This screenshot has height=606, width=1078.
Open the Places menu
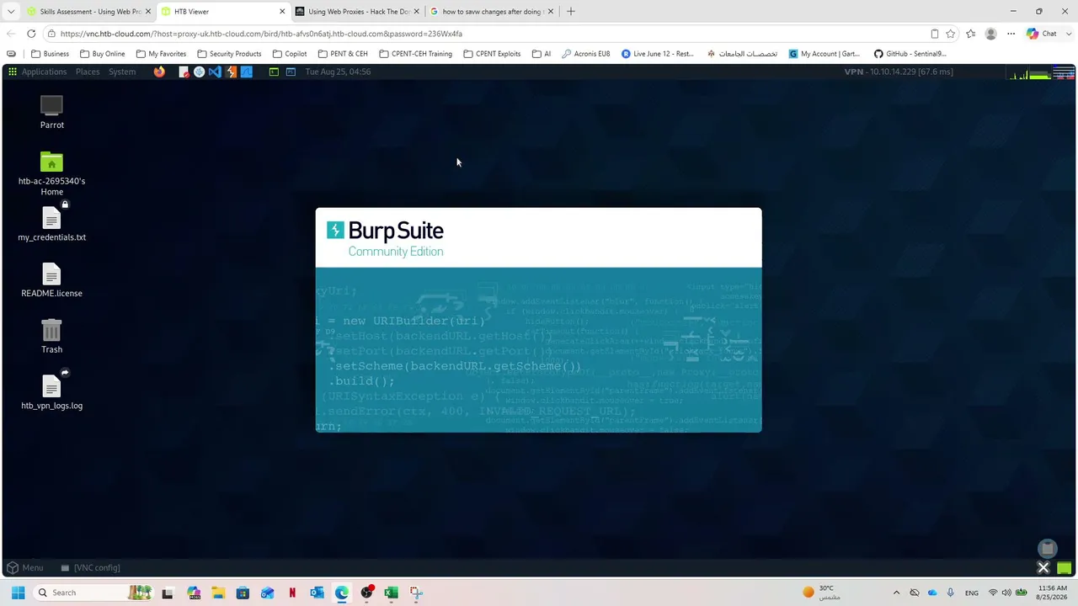click(88, 72)
